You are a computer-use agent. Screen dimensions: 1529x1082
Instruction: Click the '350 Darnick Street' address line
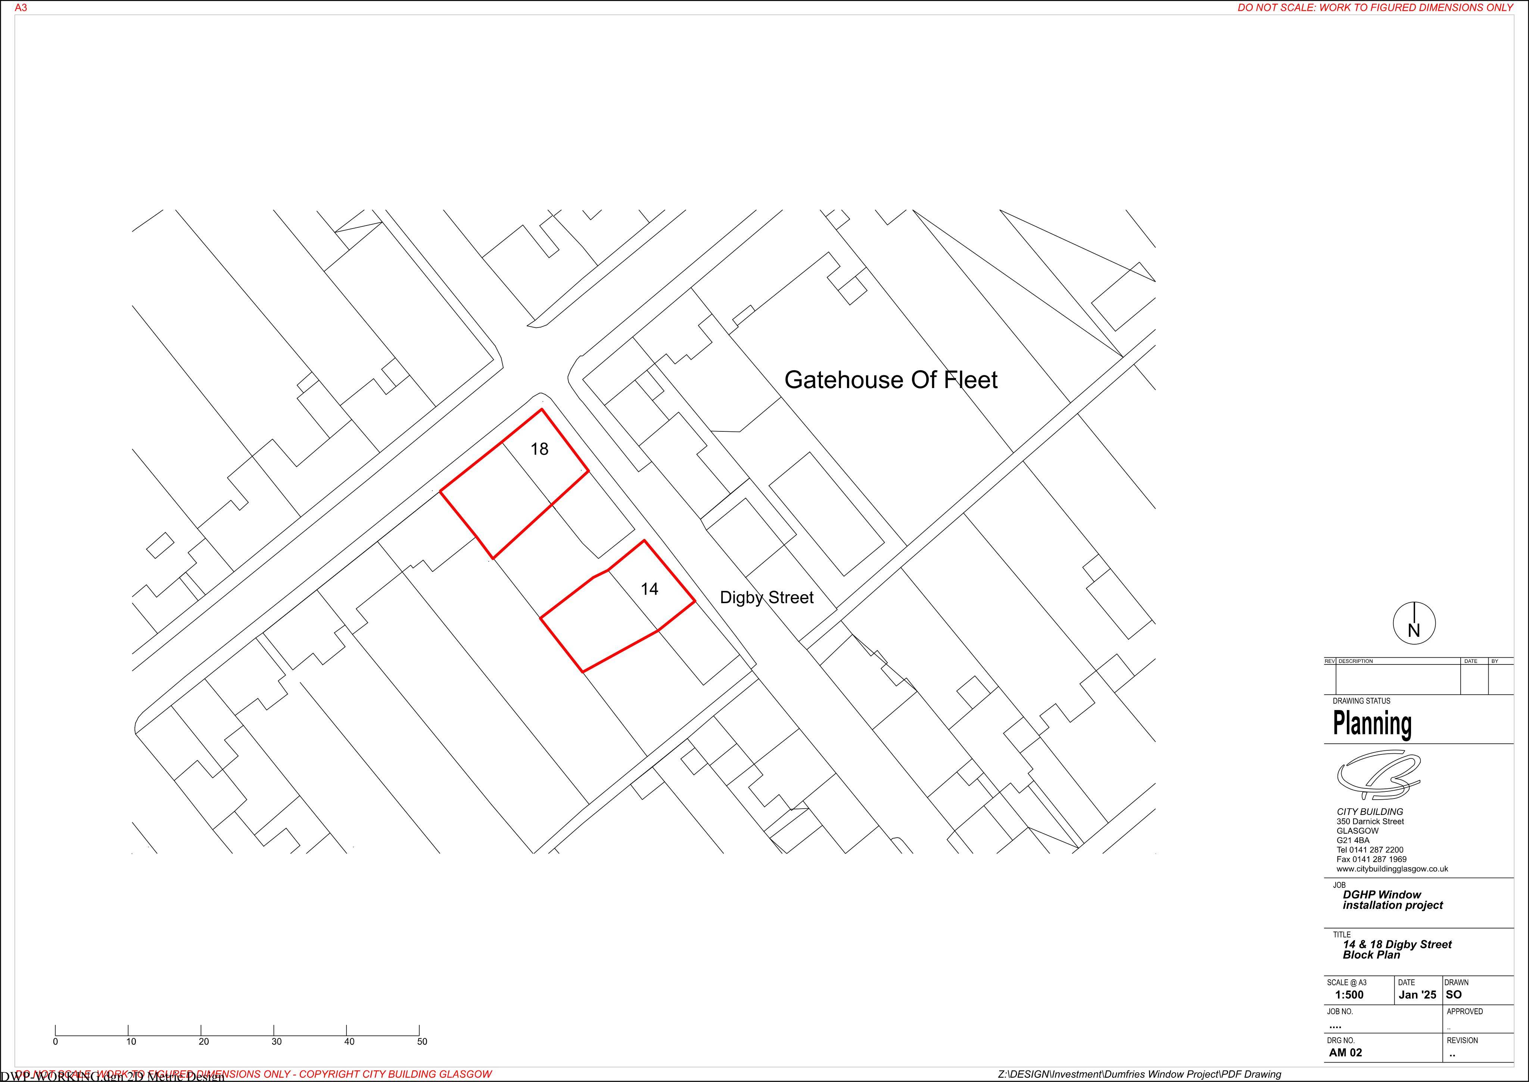(x=1370, y=822)
